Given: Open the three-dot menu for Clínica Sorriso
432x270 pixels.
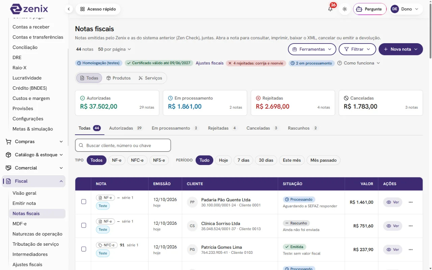Looking at the screenshot, I should 411,226.
